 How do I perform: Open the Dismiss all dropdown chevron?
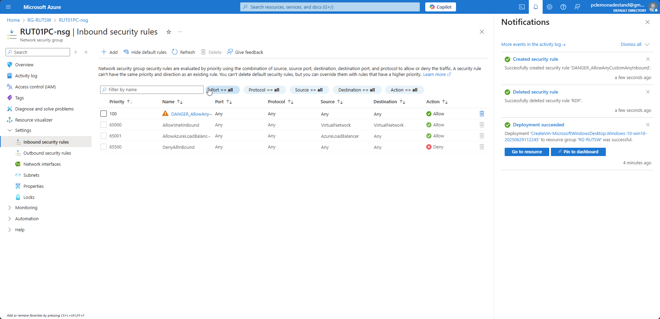647,44
